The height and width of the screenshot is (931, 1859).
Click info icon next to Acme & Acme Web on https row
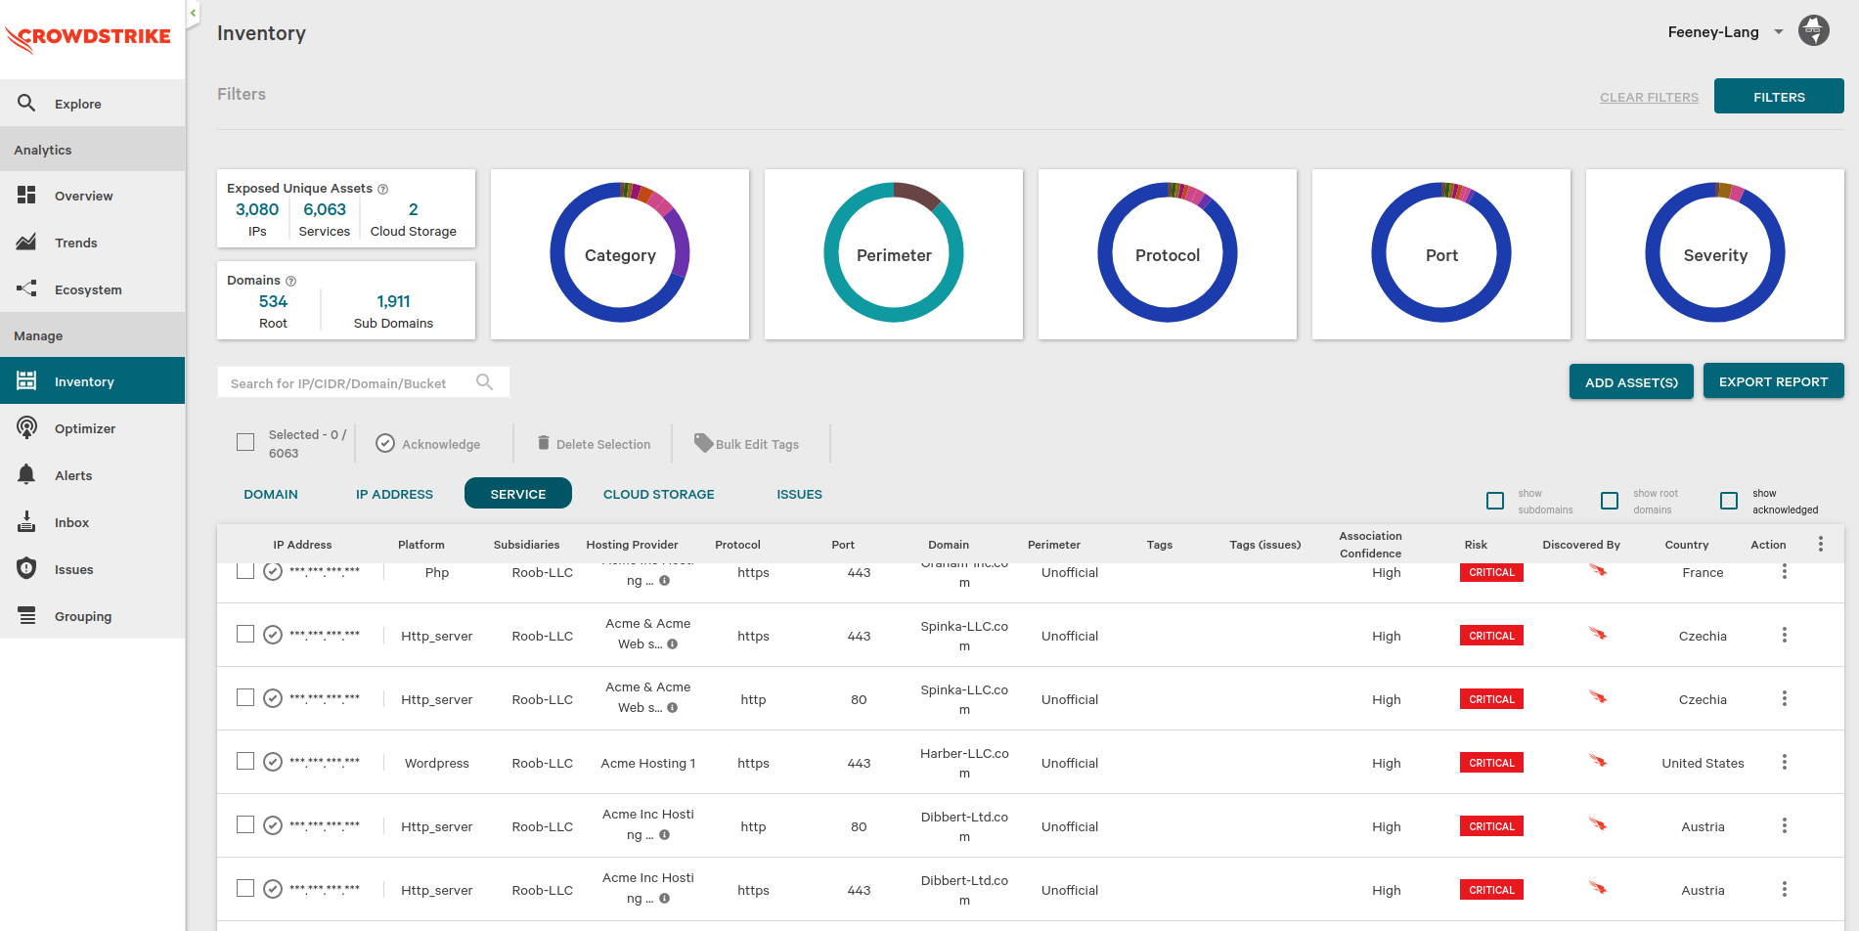672,644
